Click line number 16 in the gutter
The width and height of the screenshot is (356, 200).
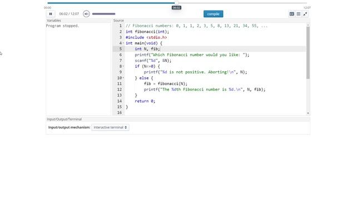pyautogui.click(x=120, y=112)
